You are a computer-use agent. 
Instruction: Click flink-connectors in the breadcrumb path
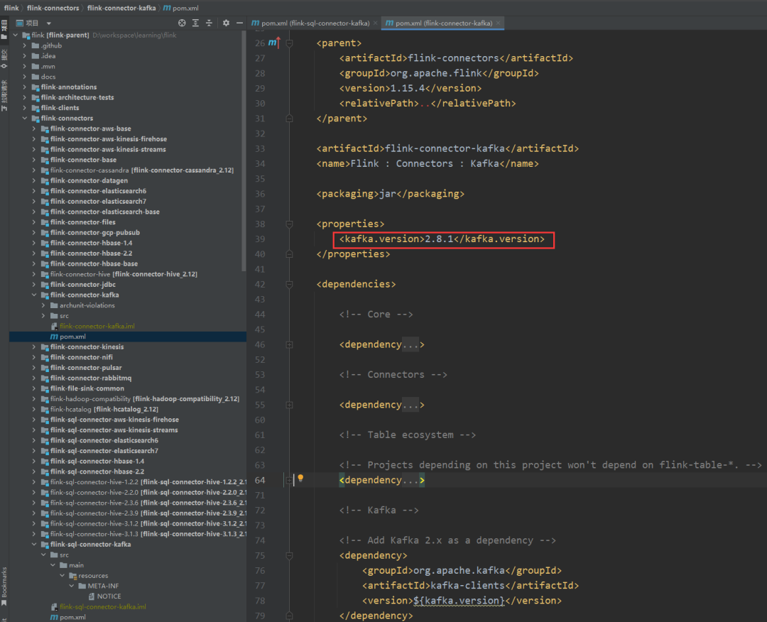coord(53,8)
